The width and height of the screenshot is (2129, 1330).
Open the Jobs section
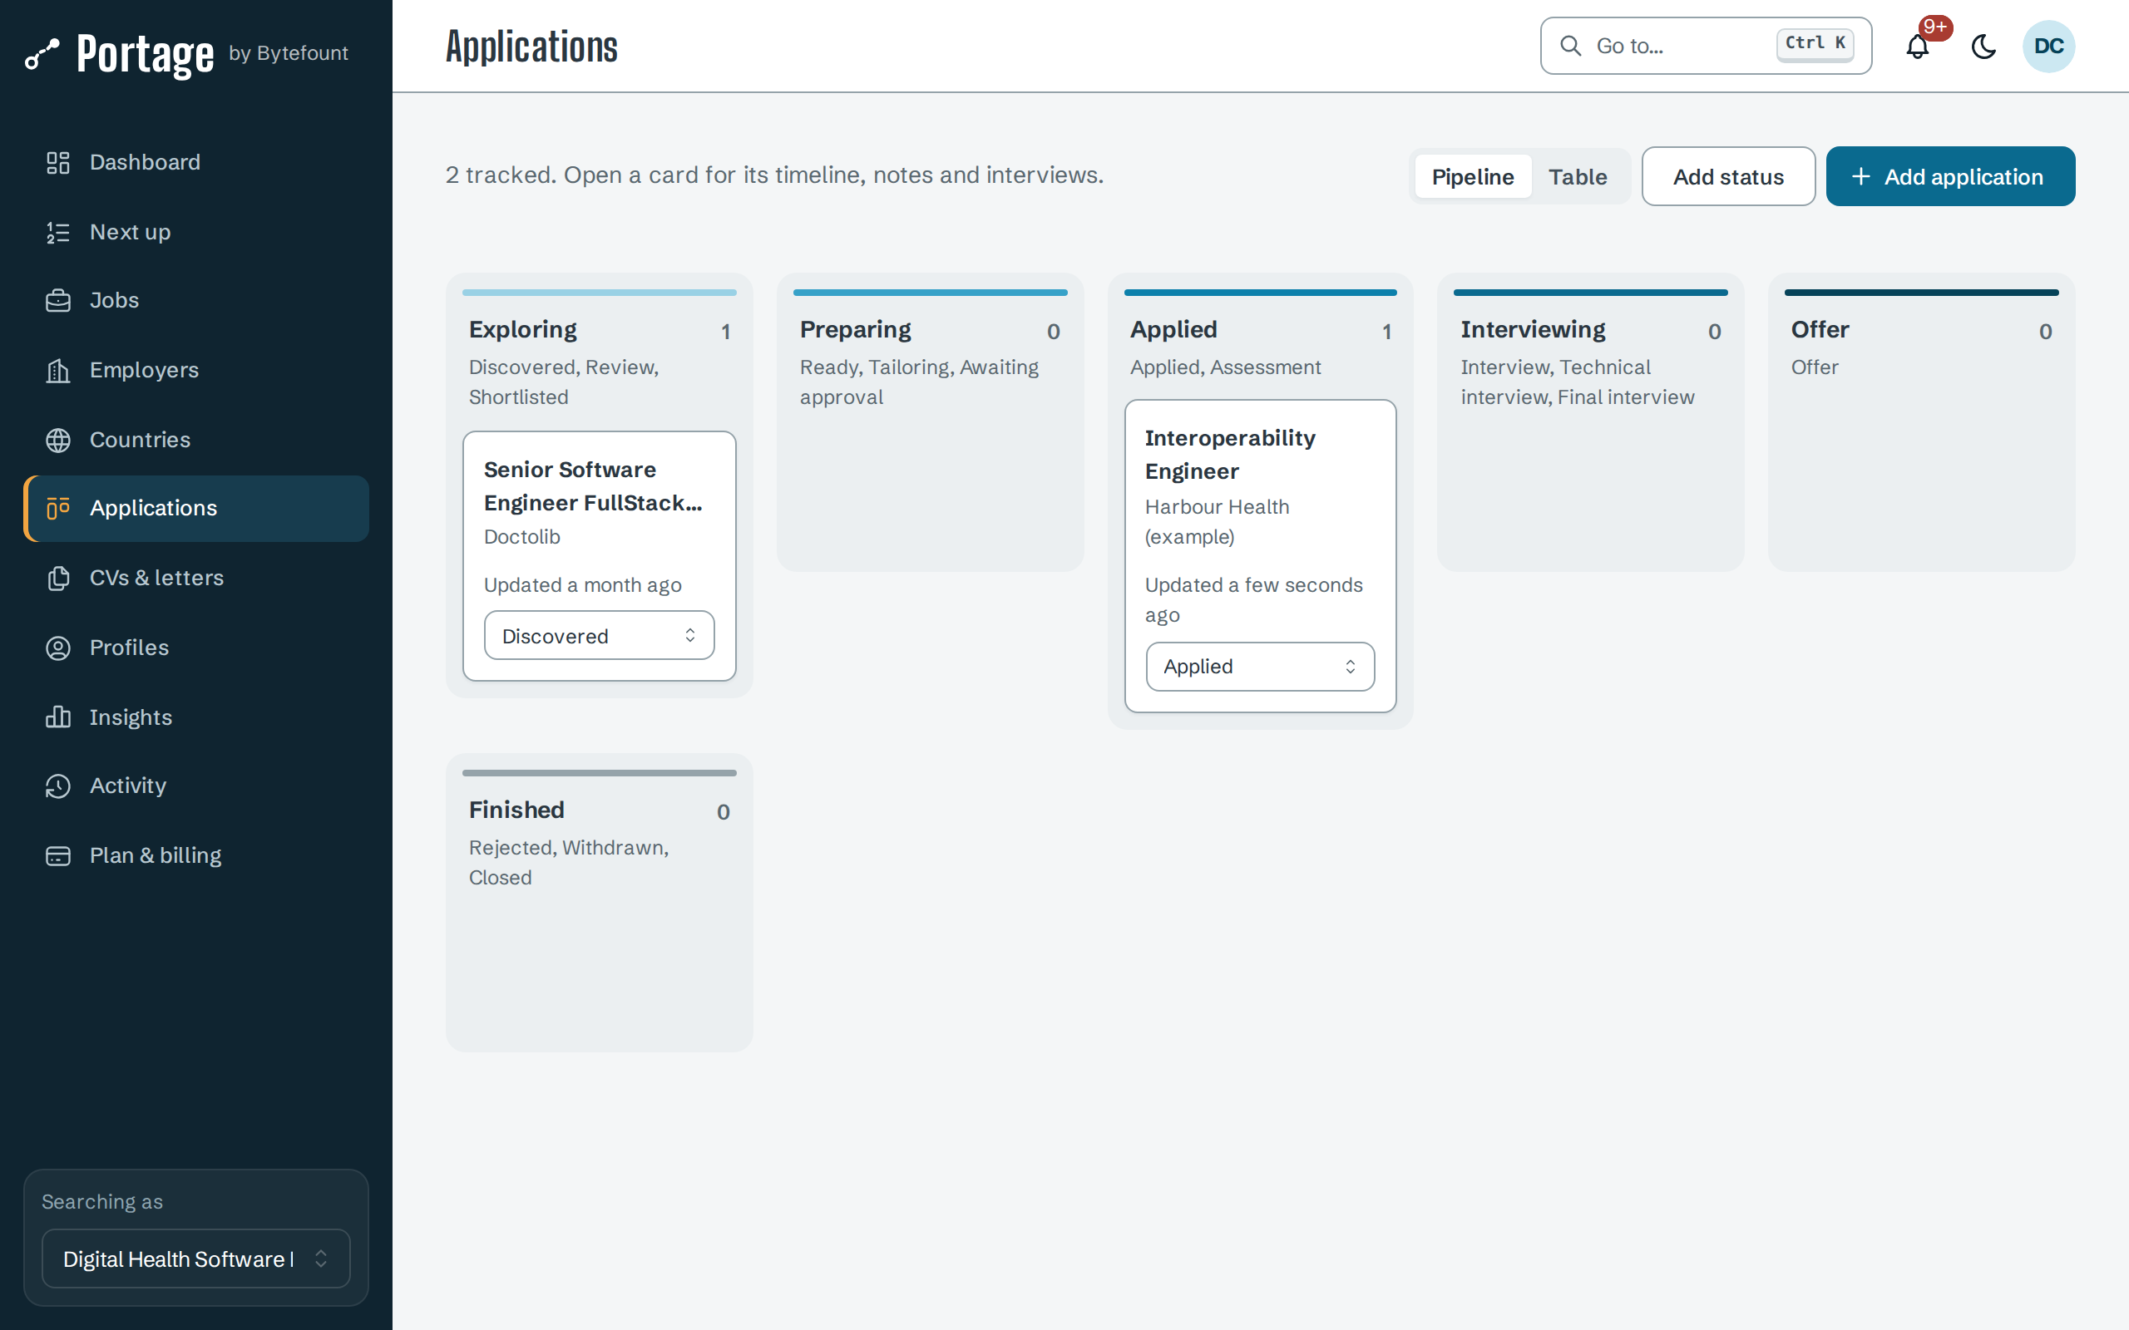pos(196,301)
